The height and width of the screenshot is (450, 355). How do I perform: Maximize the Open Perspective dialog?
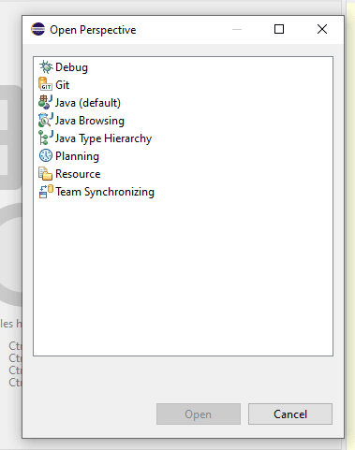[279, 29]
